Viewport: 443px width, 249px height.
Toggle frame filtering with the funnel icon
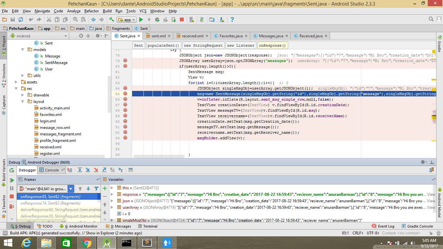tap(97, 188)
